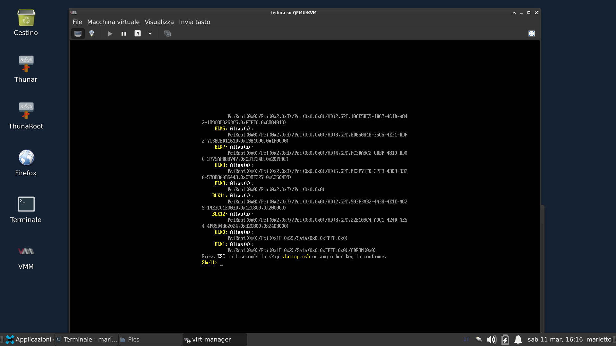This screenshot has width=616, height=346.
Task: Click the startup.nsh text in the console
Action: pyautogui.click(x=295, y=257)
